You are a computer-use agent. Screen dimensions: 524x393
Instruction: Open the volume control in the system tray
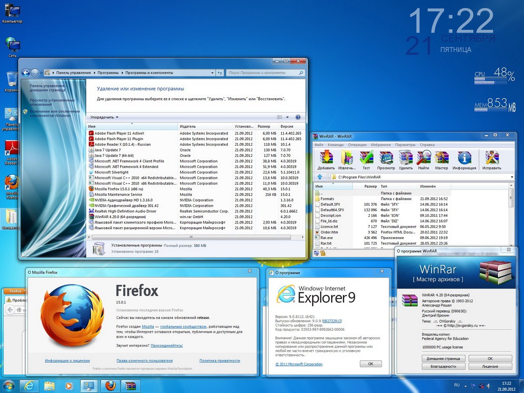pyautogui.click(x=488, y=386)
